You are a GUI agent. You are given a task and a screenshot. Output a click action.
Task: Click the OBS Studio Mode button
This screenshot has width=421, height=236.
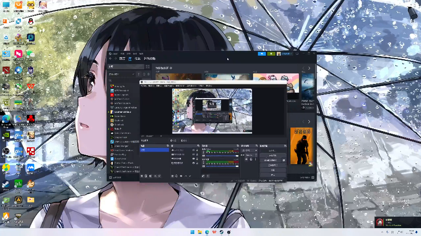click(273, 165)
